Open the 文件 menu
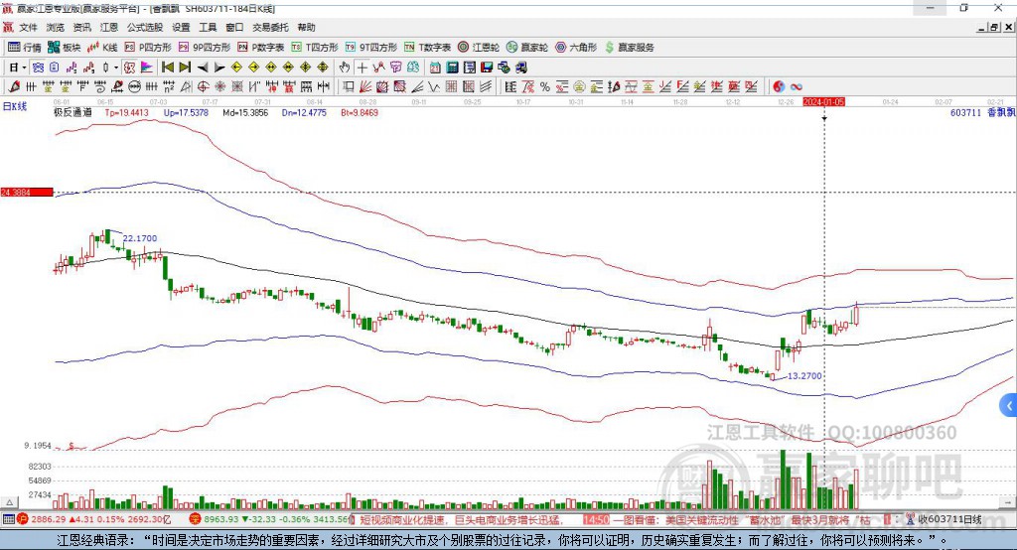The height and width of the screenshot is (550, 1017). [x=29, y=27]
